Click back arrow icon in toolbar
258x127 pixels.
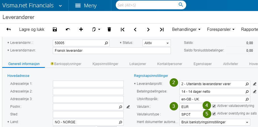[9, 29]
